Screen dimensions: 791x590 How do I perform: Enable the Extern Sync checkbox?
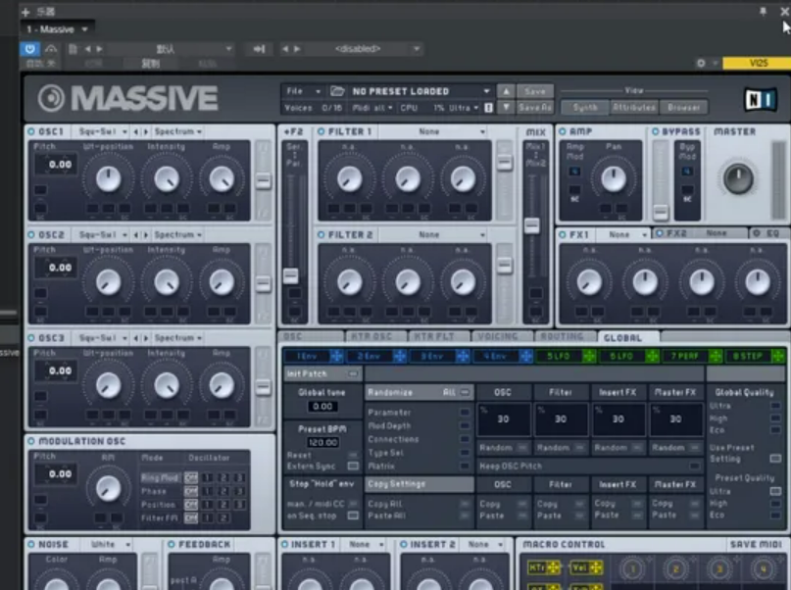click(x=353, y=466)
